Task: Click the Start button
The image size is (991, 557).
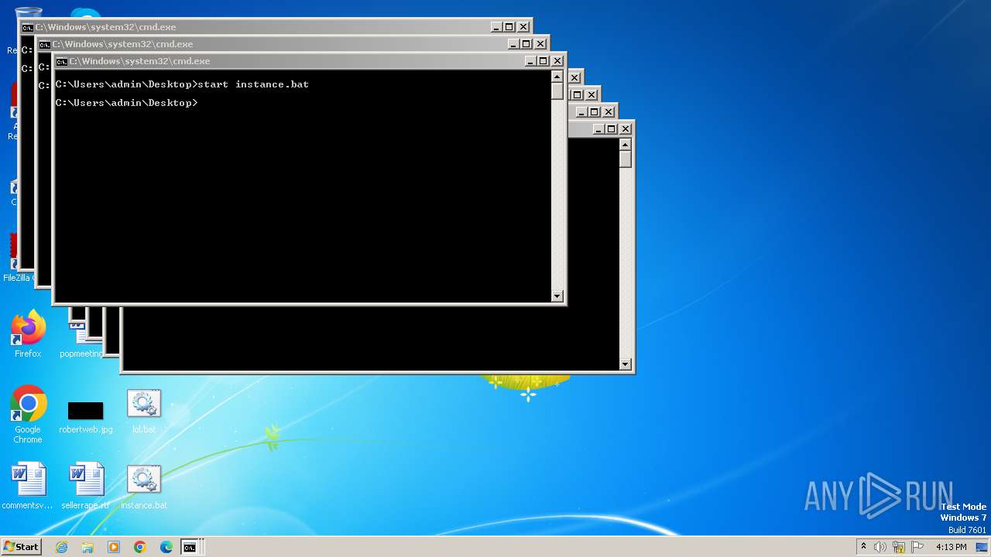Action: [21, 547]
